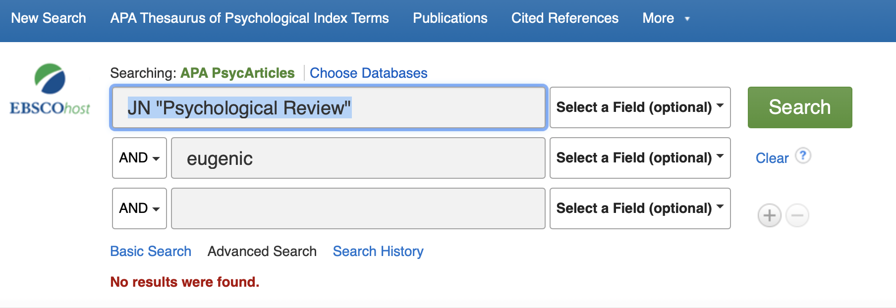Image resolution: width=896 pixels, height=308 pixels.
Task: Open second row Select a Field dropdown
Action: tap(640, 158)
